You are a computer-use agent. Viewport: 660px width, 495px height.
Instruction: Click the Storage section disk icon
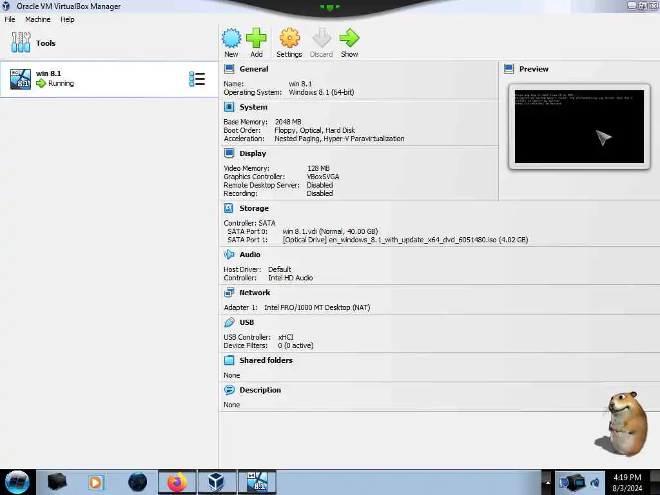[229, 208]
